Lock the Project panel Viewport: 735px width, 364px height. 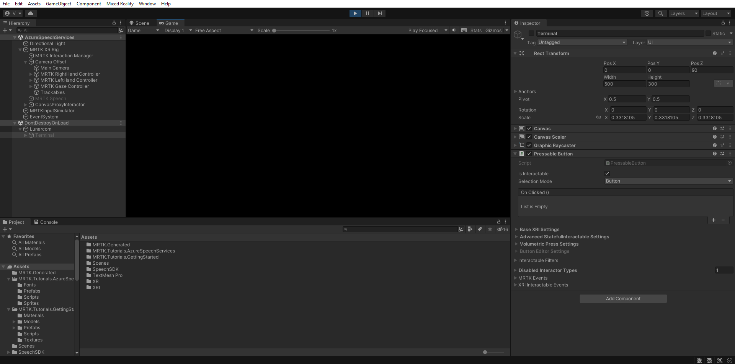click(x=498, y=222)
